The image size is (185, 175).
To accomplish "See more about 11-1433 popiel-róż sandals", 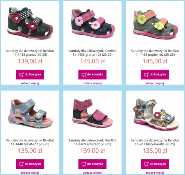I will pos(155,83).
